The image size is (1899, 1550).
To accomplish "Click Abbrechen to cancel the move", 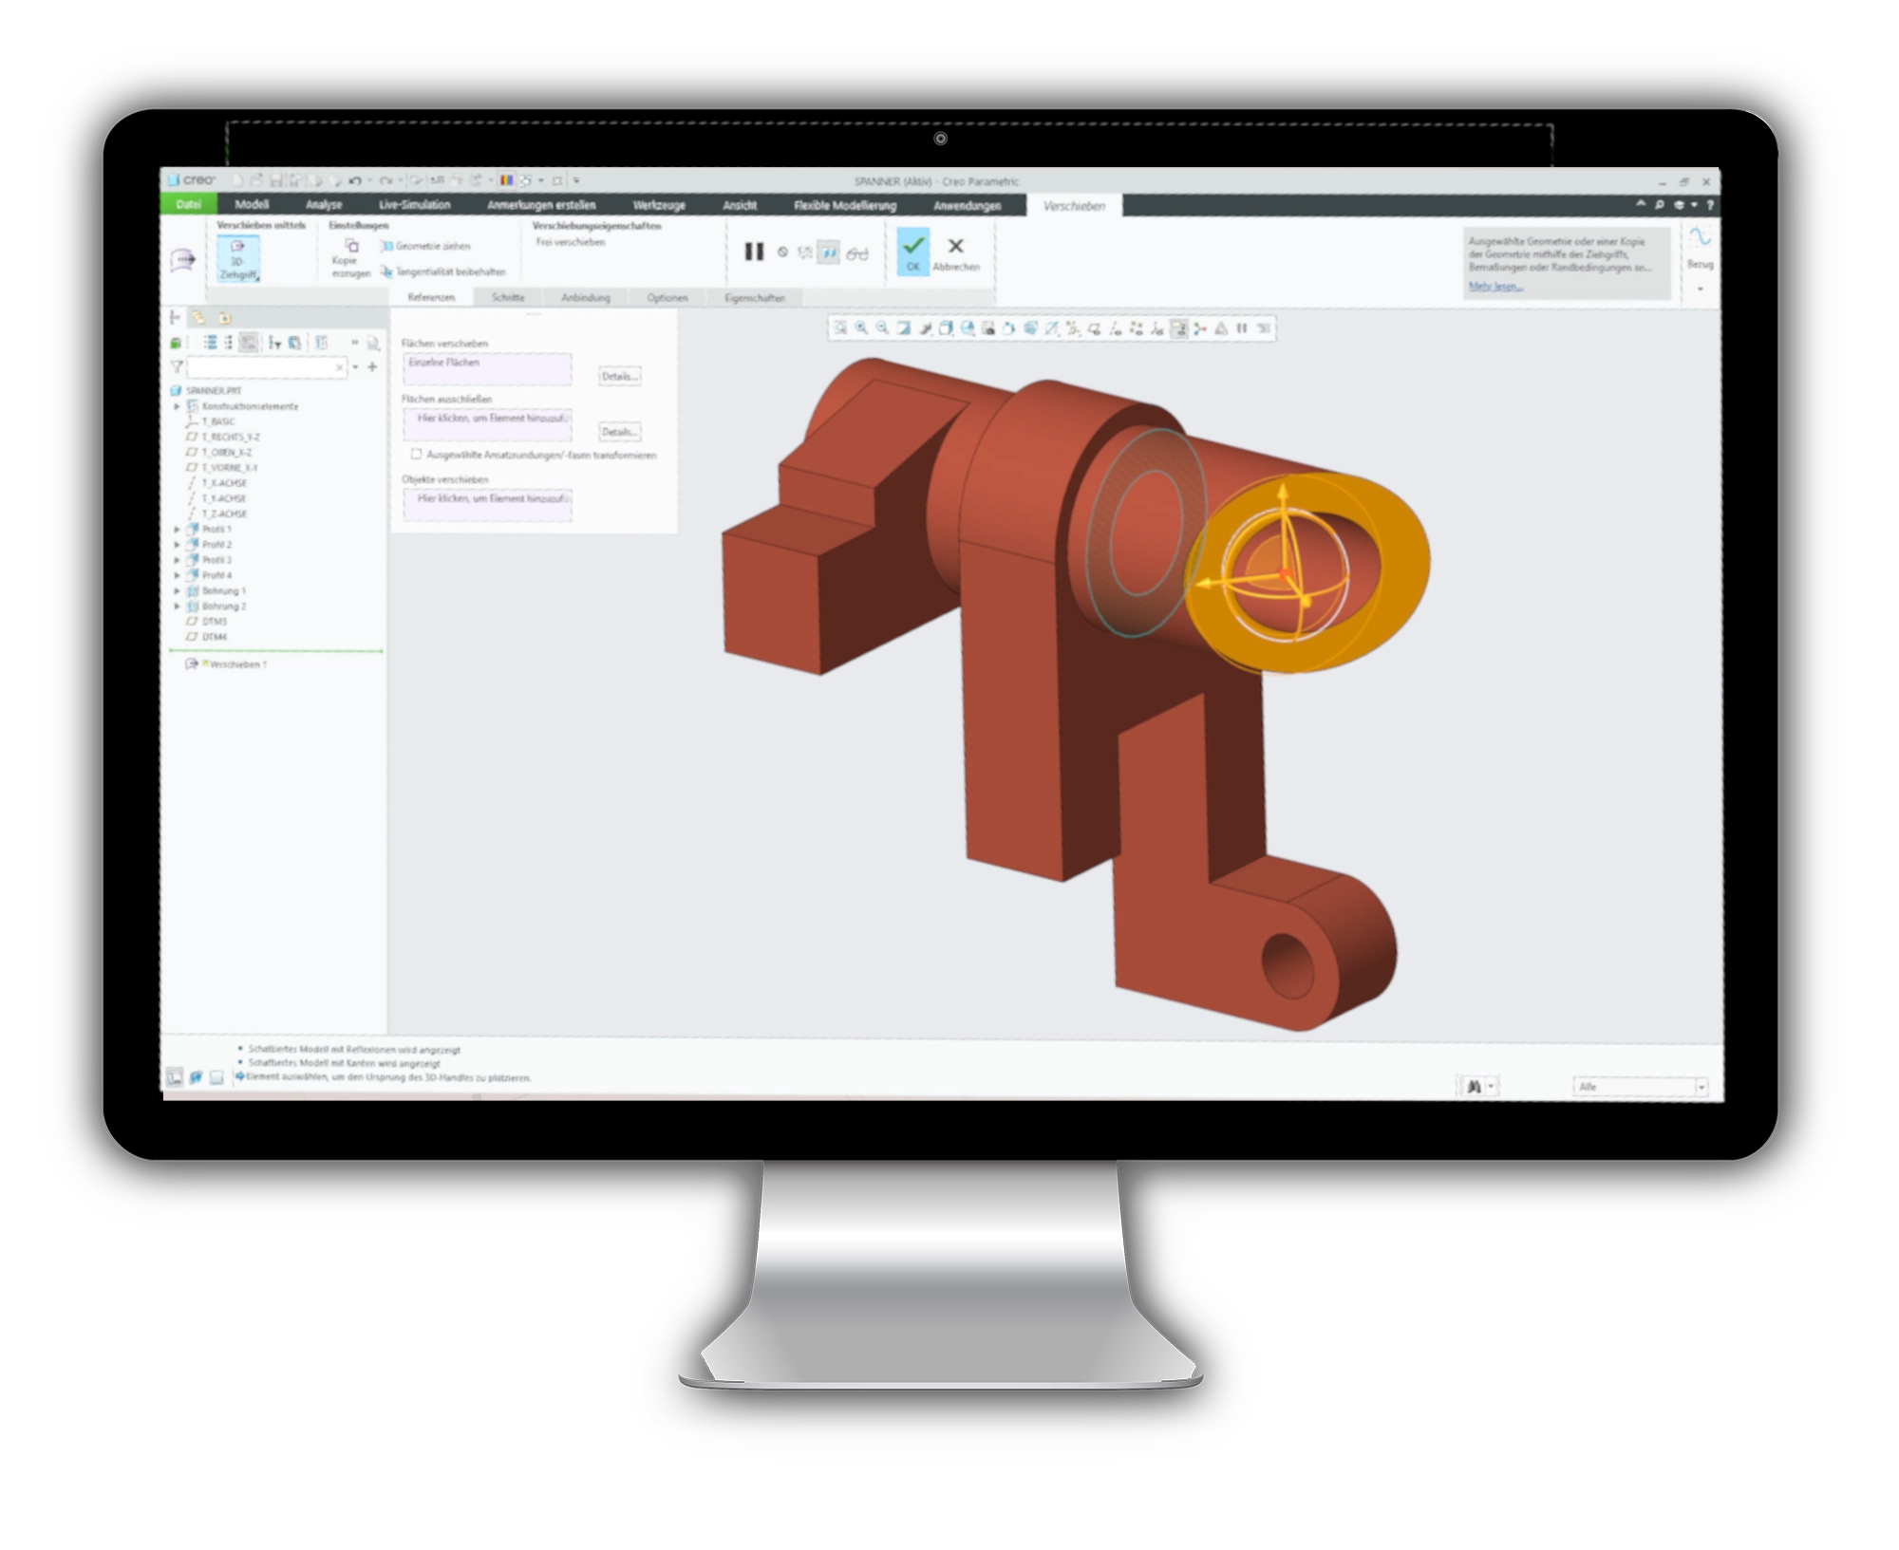I will click(956, 253).
